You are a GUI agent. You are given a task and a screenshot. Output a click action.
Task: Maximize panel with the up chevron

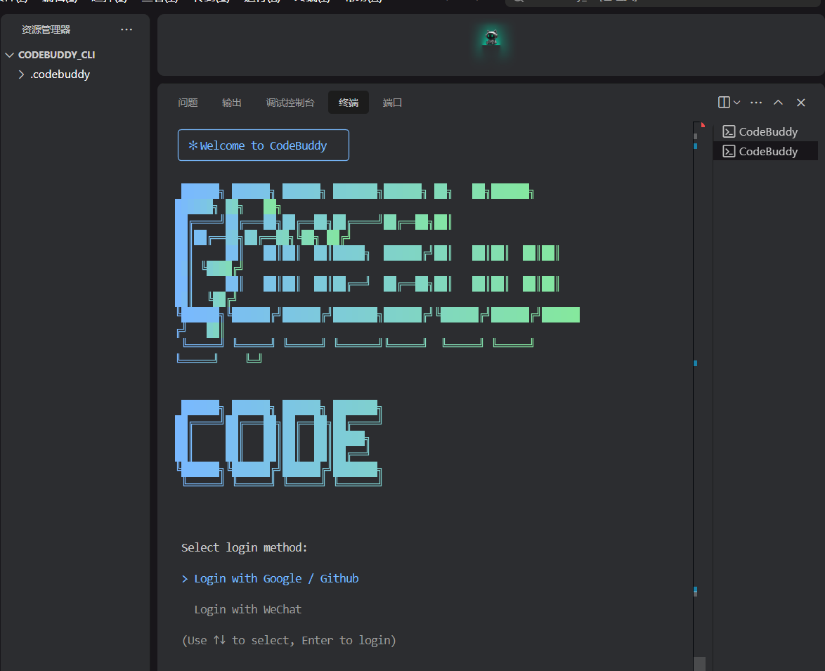click(x=778, y=103)
